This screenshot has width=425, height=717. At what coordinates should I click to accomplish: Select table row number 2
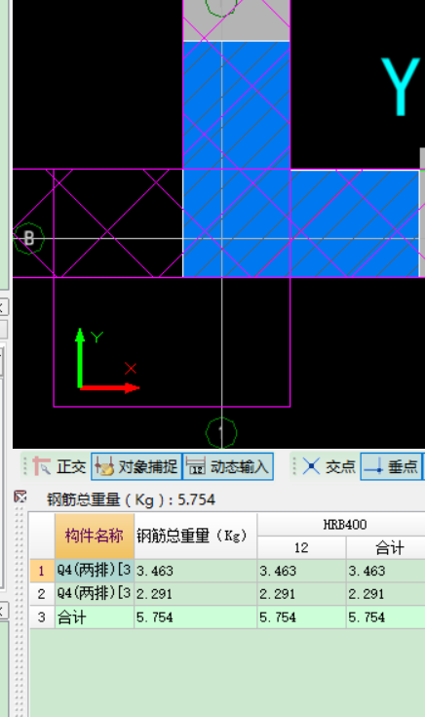[42, 594]
